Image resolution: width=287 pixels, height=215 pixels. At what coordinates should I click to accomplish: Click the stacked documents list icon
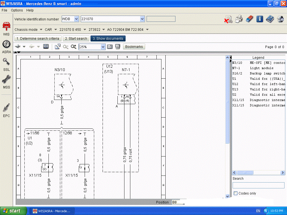pos(117,47)
